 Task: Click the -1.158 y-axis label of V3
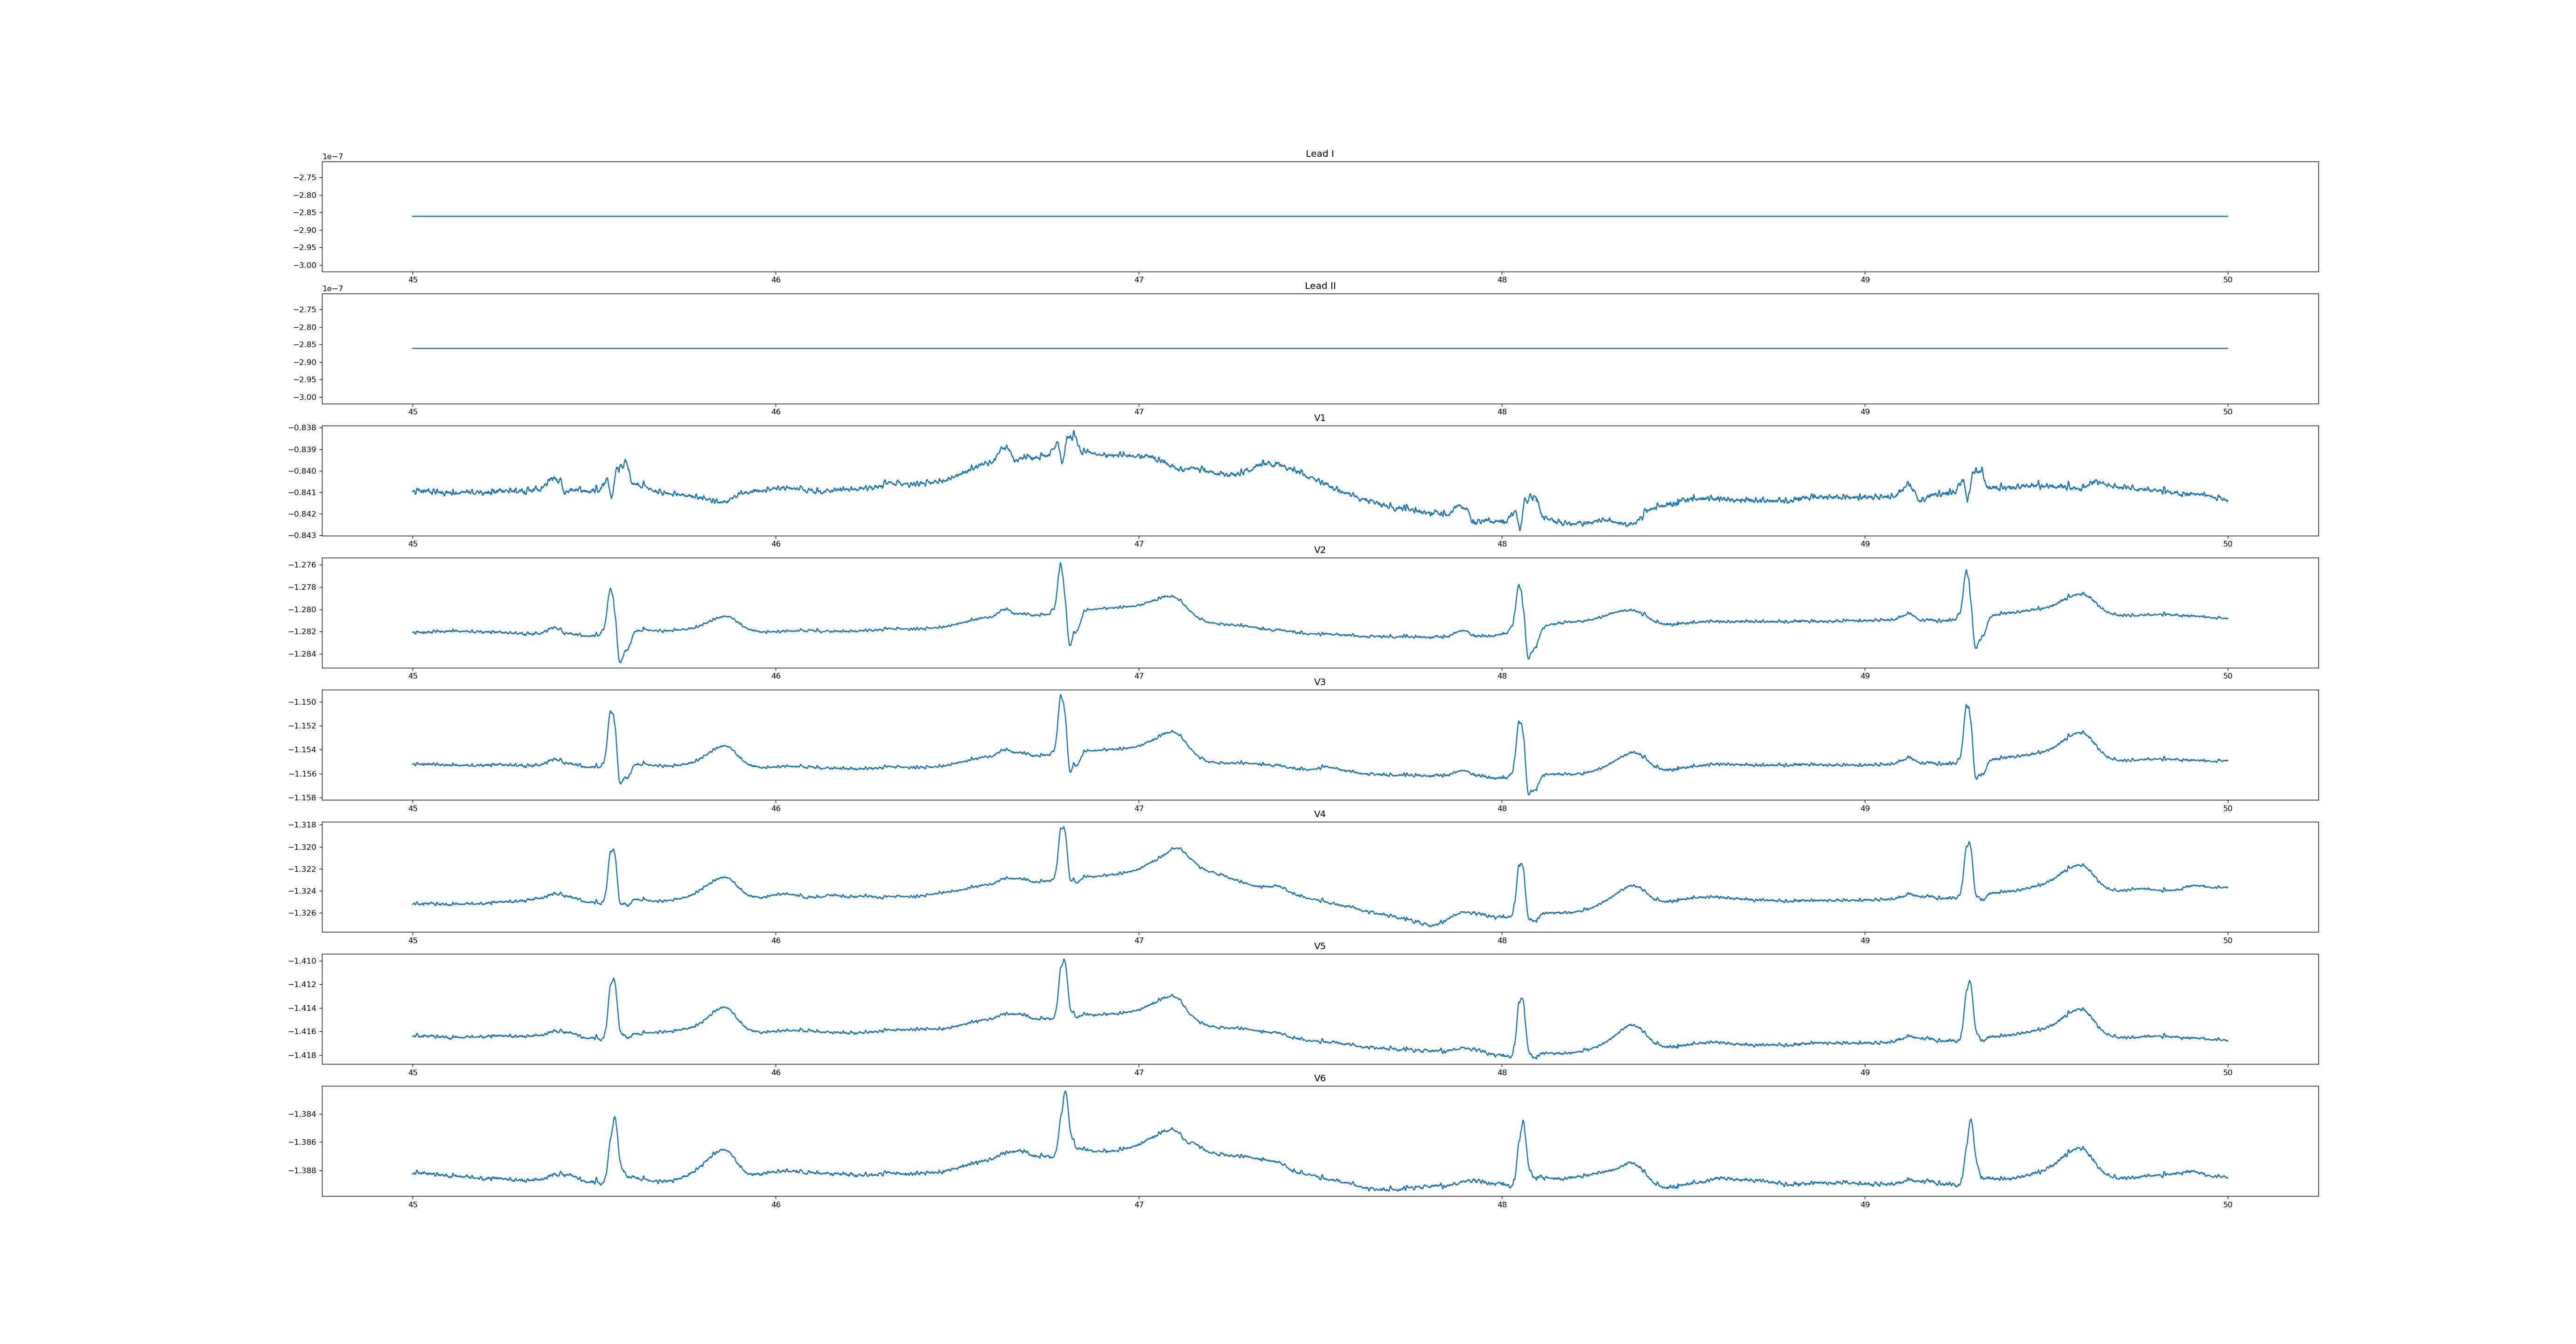pyautogui.click(x=303, y=798)
